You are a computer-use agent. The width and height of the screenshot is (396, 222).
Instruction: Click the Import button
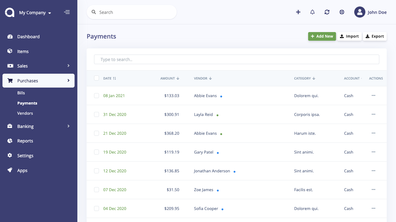coord(349,36)
